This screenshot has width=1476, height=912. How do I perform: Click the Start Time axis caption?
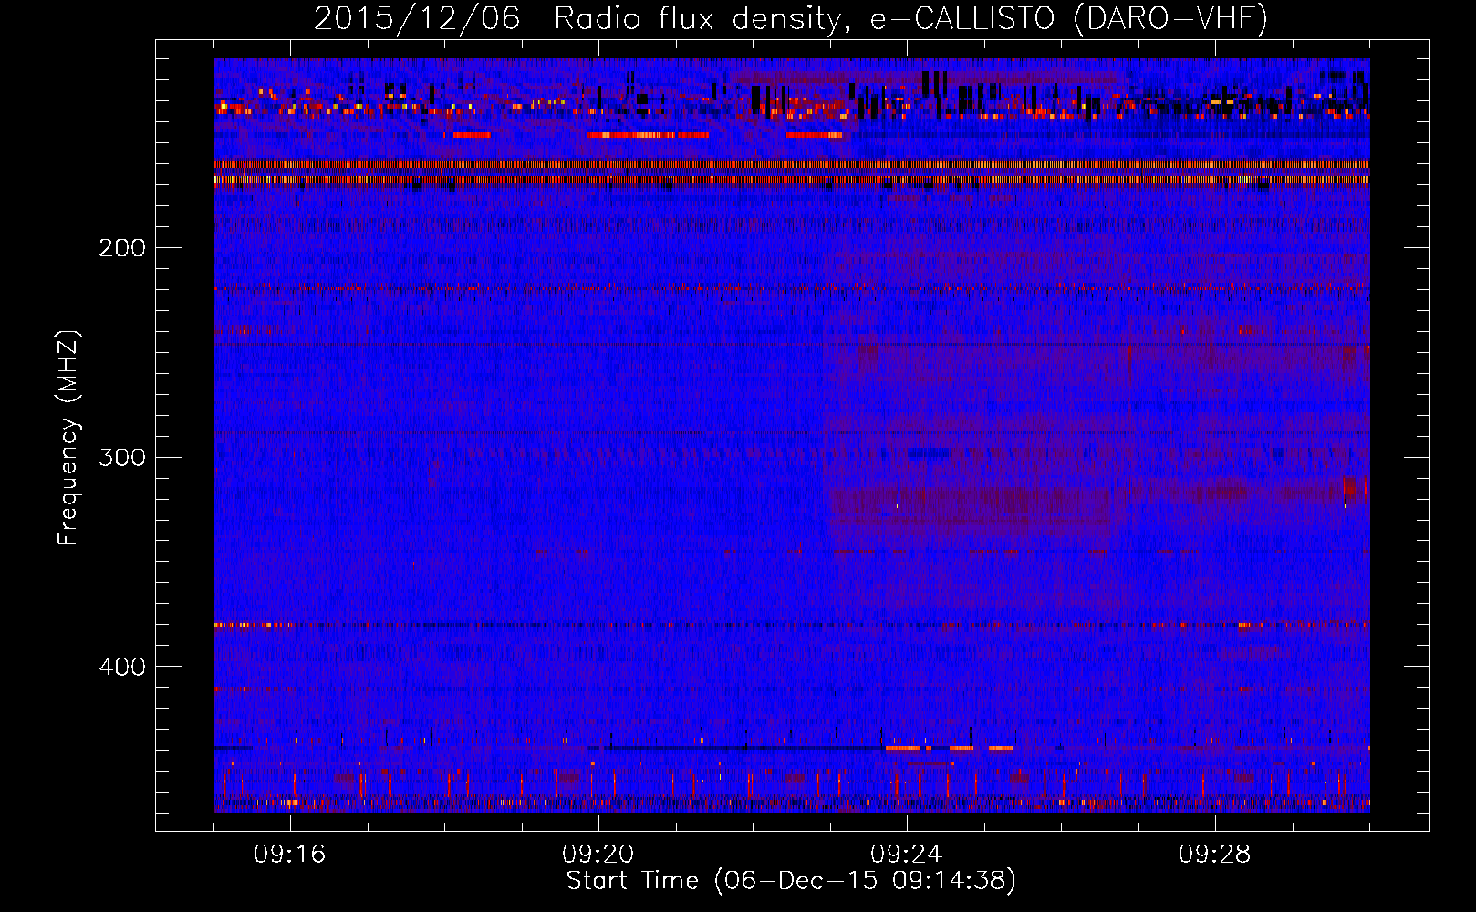click(x=791, y=881)
